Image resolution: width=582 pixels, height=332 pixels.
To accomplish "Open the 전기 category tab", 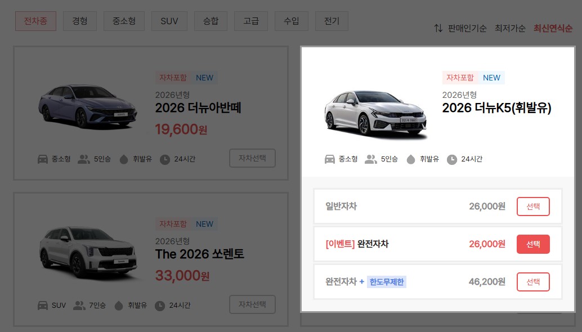I will (332, 21).
